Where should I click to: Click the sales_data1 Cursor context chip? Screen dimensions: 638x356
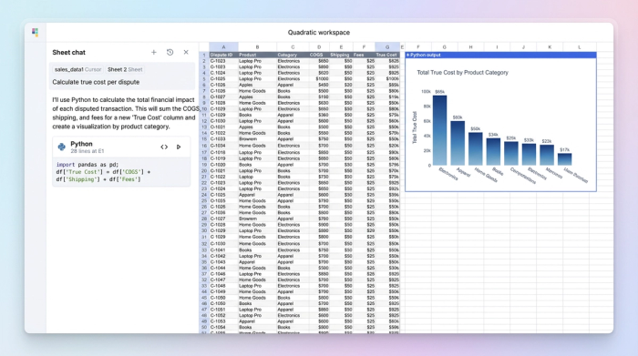coord(78,69)
